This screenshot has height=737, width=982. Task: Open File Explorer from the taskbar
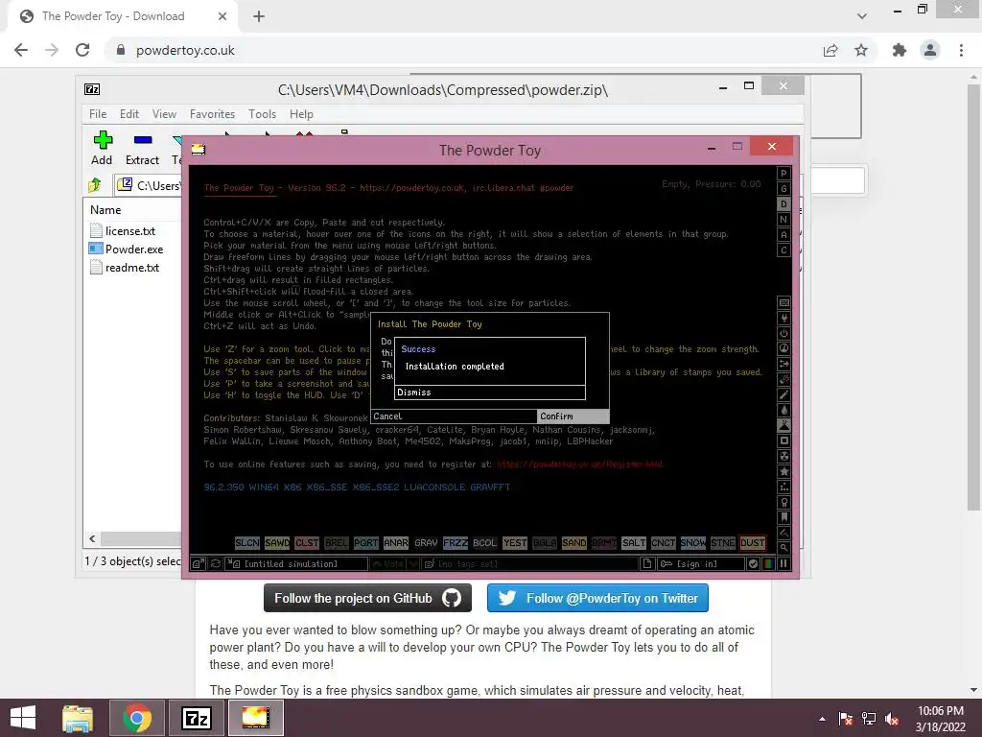[x=78, y=718]
